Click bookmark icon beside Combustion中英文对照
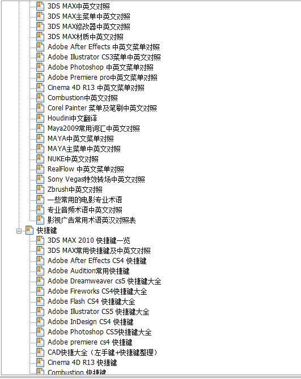 (x=40, y=98)
